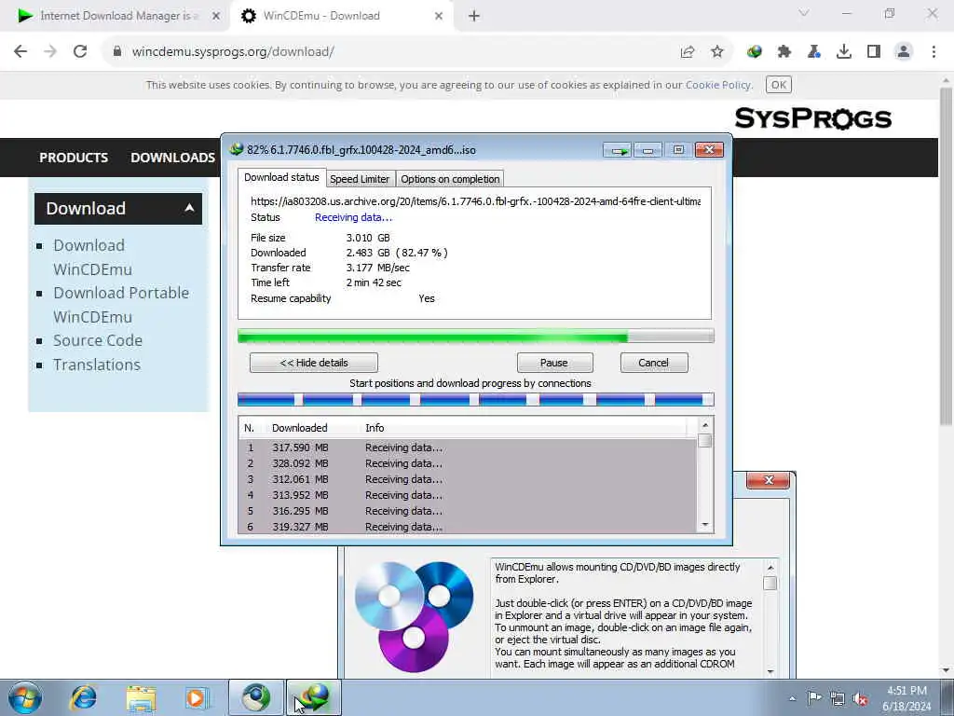
Task: Switch to Internet Download Manager browser tab
Action: (117, 16)
